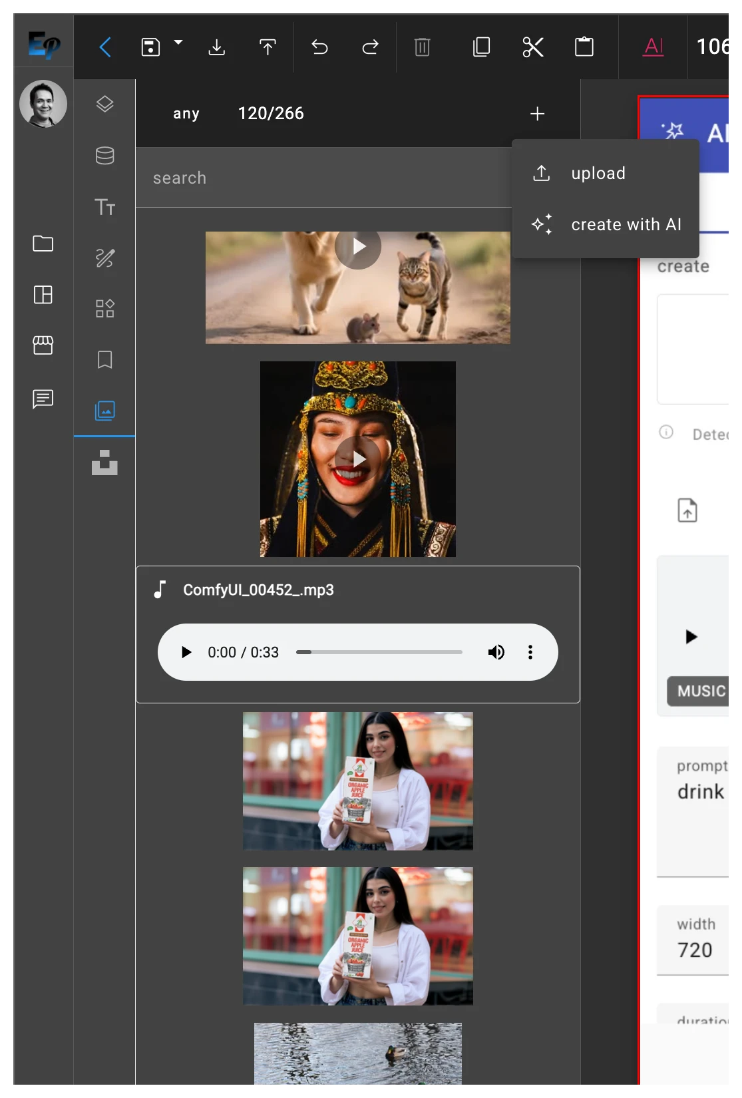The width and height of the screenshot is (742, 1098).
Task: Click the trash delete icon
Action: [x=422, y=47]
